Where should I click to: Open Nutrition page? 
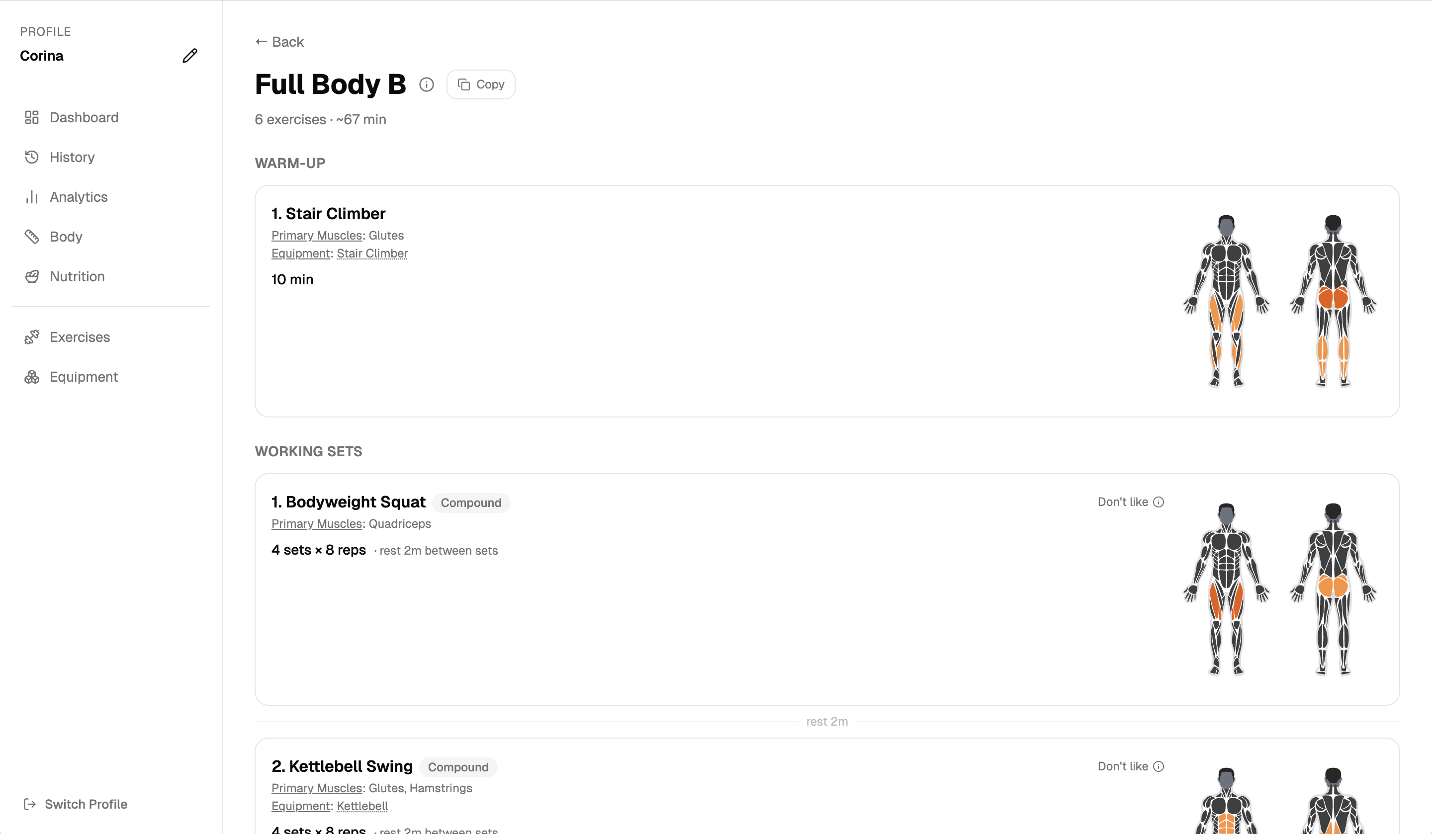(x=111, y=277)
